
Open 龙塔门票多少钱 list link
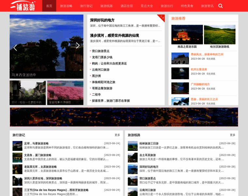click(x=102, y=57)
